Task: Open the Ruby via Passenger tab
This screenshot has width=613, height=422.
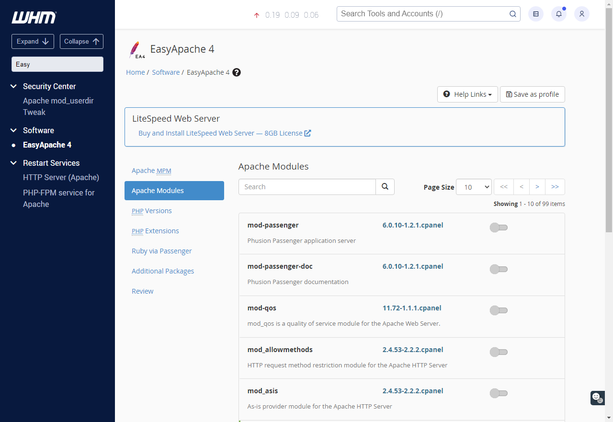Action: pos(174,251)
